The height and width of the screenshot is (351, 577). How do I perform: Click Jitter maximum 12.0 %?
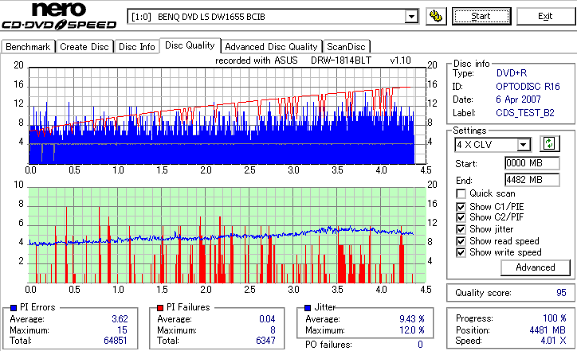tap(412, 330)
